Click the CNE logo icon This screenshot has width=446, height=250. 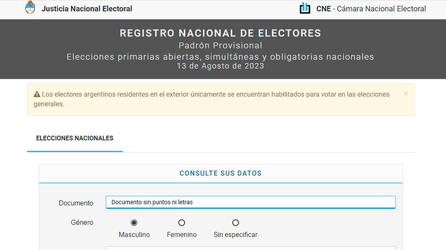(x=305, y=8)
